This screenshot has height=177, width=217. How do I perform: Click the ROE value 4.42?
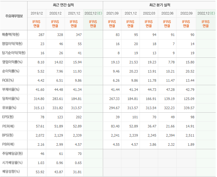41,80
